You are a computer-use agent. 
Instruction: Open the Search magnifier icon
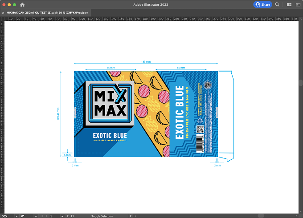pos(277,4)
